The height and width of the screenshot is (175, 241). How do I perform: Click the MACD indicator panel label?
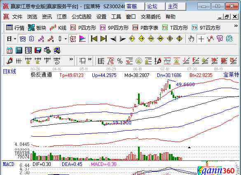[x=9, y=164]
